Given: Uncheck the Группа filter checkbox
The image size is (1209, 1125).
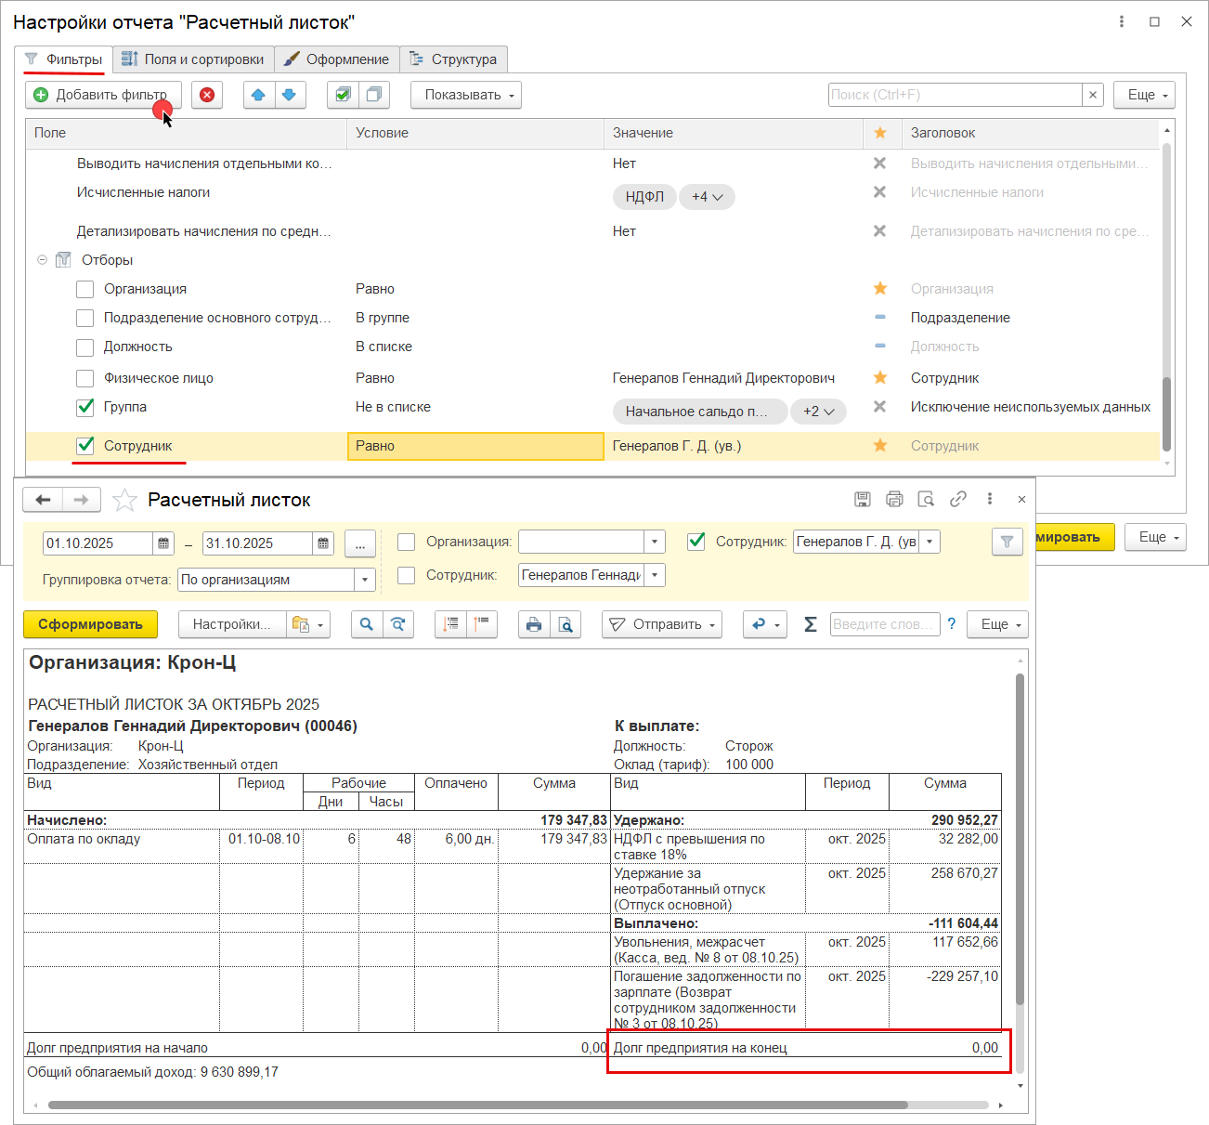Looking at the screenshot, I should 85,407.
